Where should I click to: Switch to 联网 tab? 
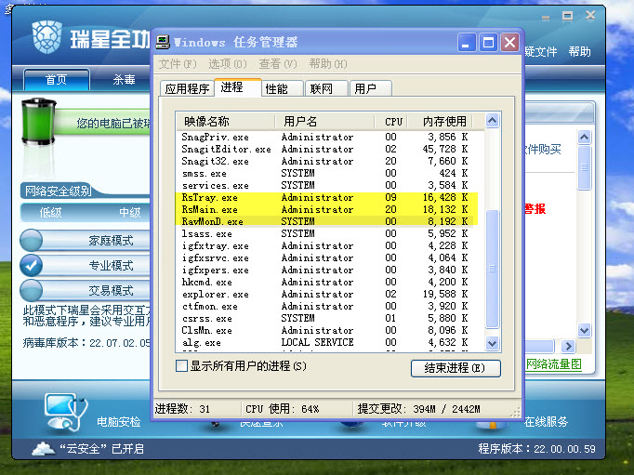coord(327,88)
